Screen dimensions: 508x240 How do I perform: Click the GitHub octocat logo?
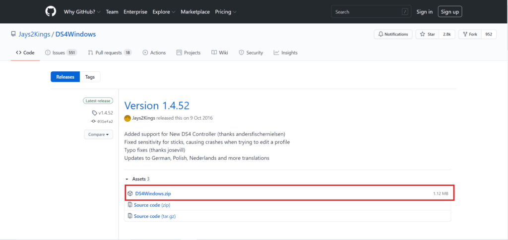pos(51,11)
